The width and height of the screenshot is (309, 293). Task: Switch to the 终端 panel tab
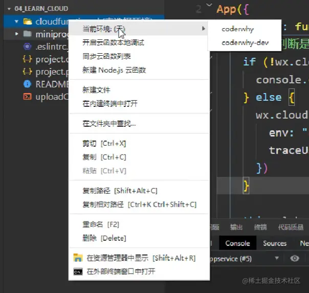tap(260, 227)
